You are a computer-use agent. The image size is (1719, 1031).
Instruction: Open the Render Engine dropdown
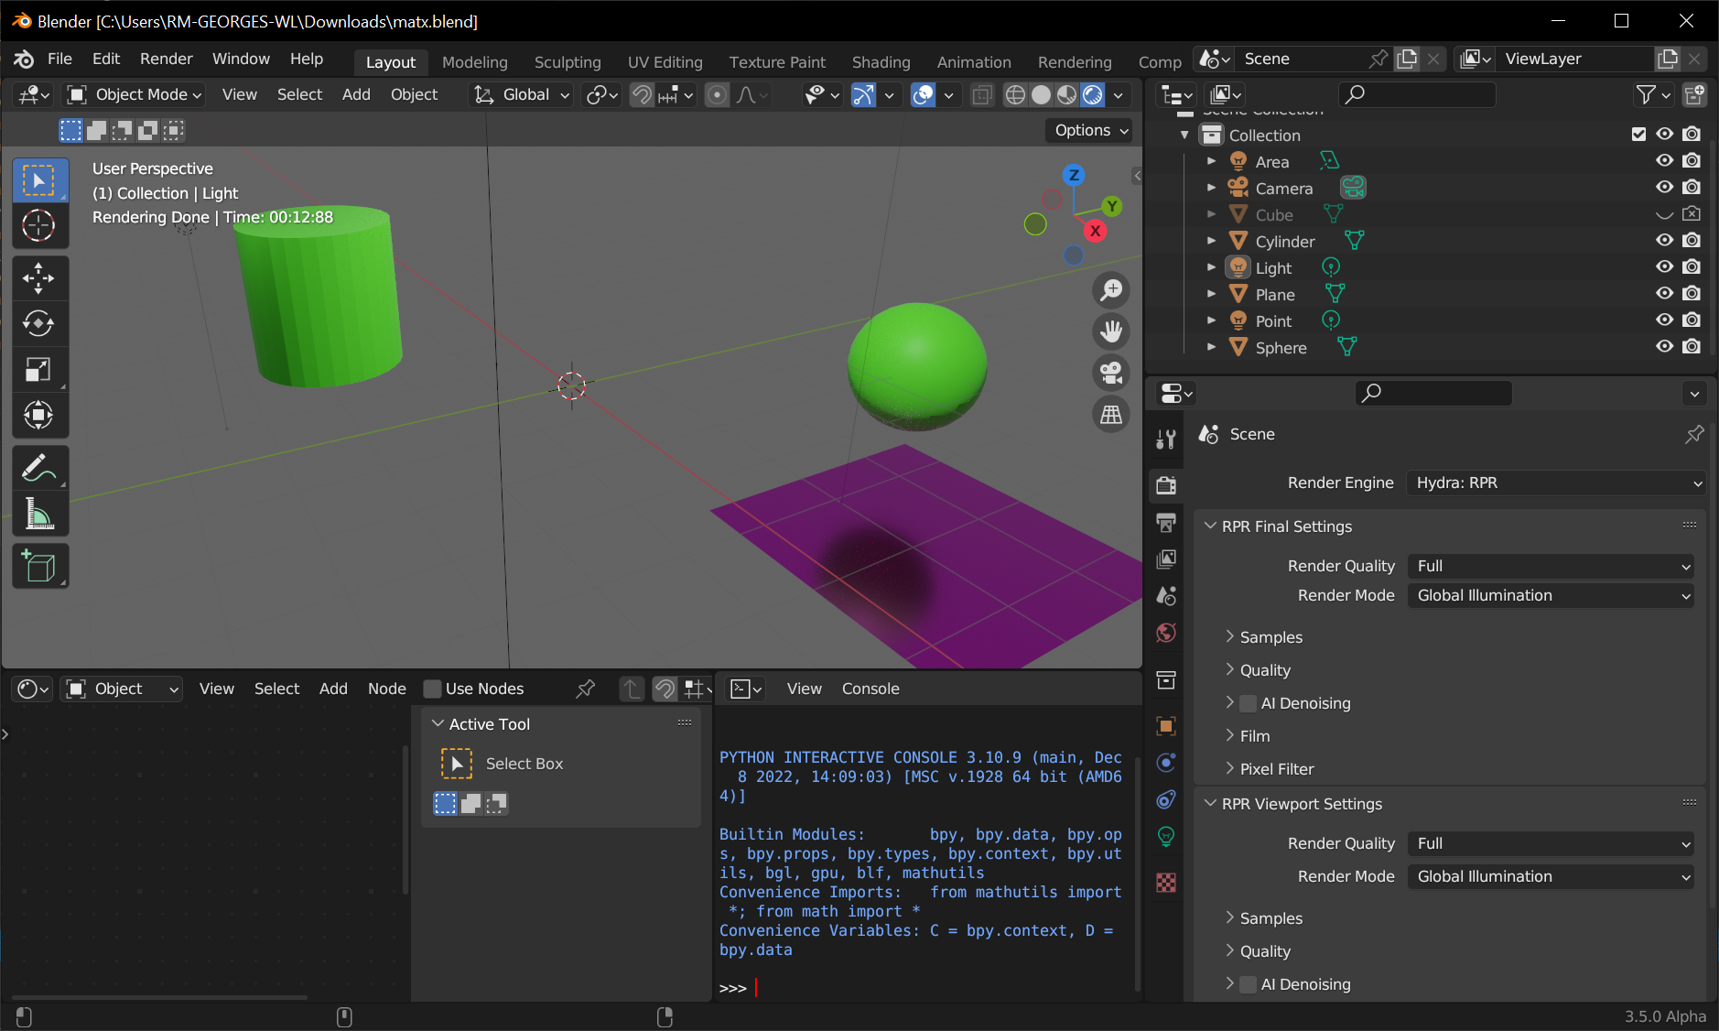click(1555, 483)
